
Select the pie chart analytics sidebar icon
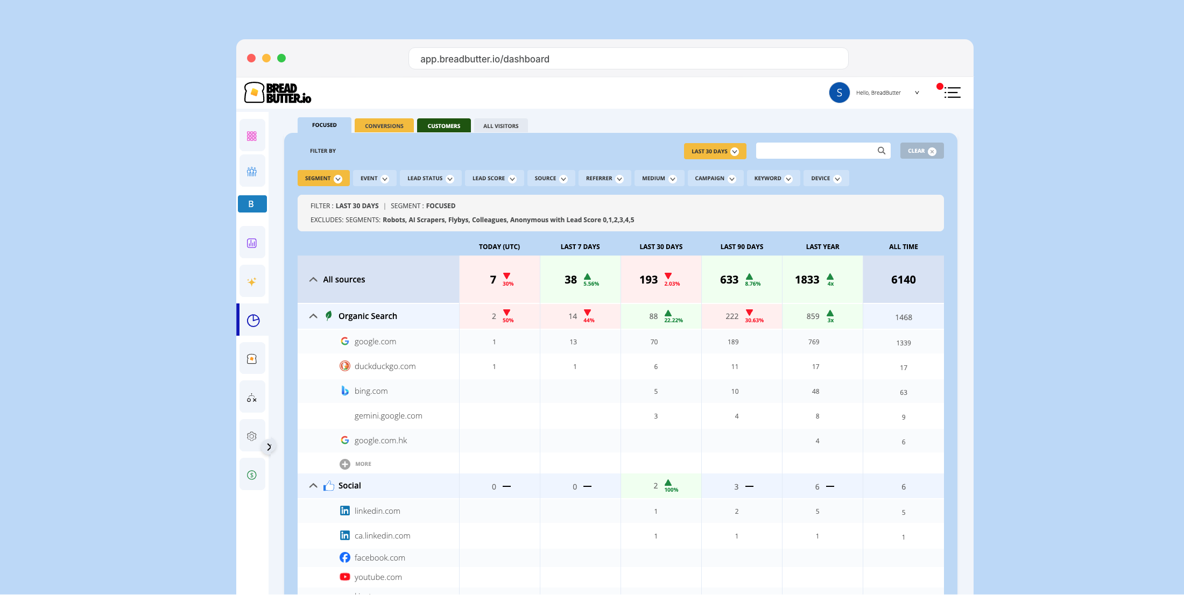pos(253,321)
